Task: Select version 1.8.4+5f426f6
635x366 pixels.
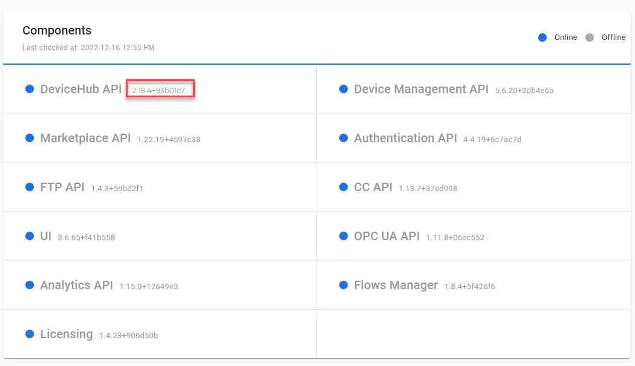Action: pyautogui.click(x=470, y=287)
